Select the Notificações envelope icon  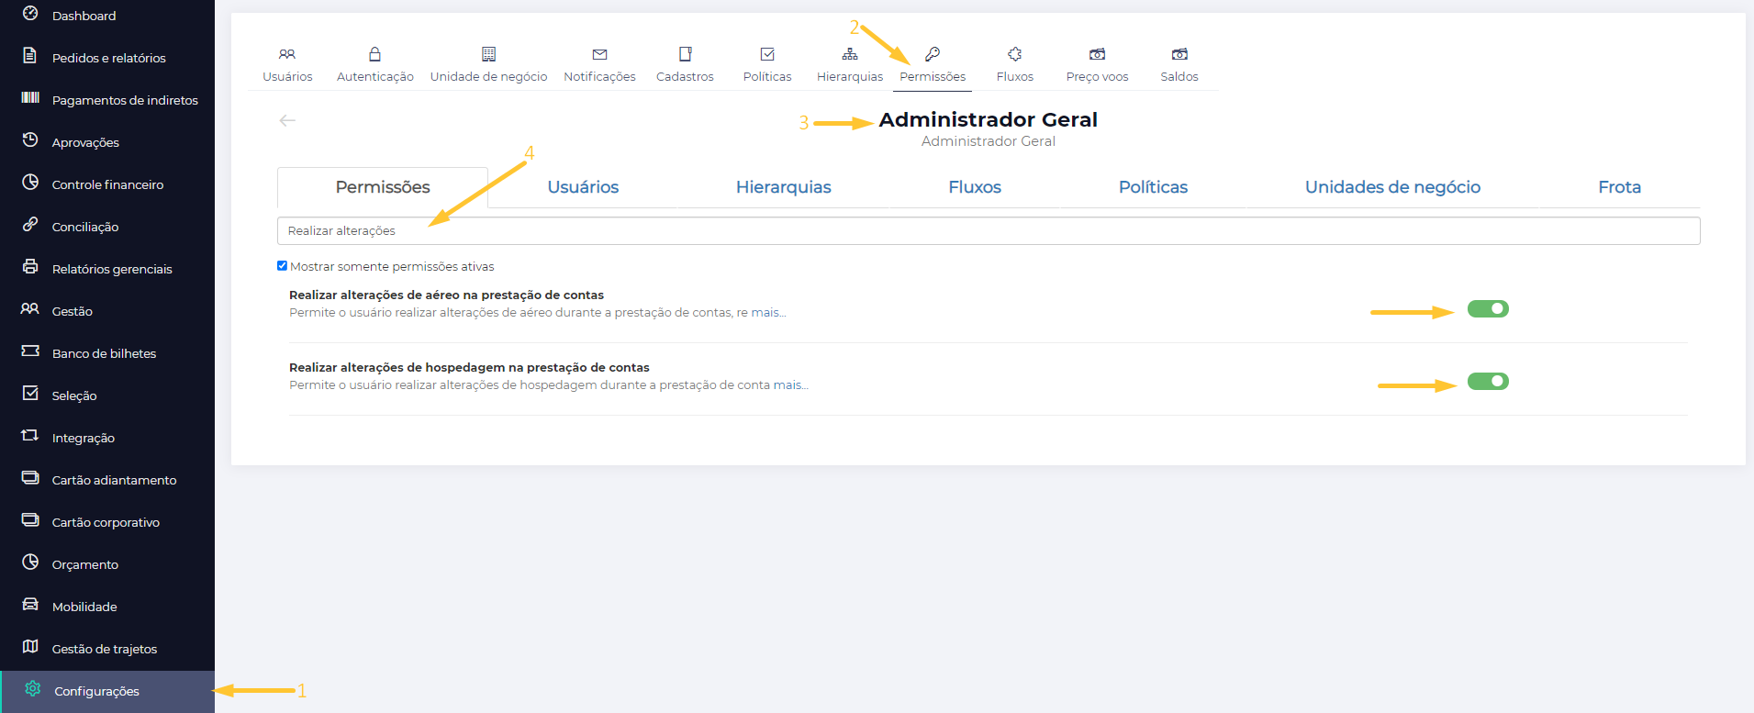coord(599,55)
